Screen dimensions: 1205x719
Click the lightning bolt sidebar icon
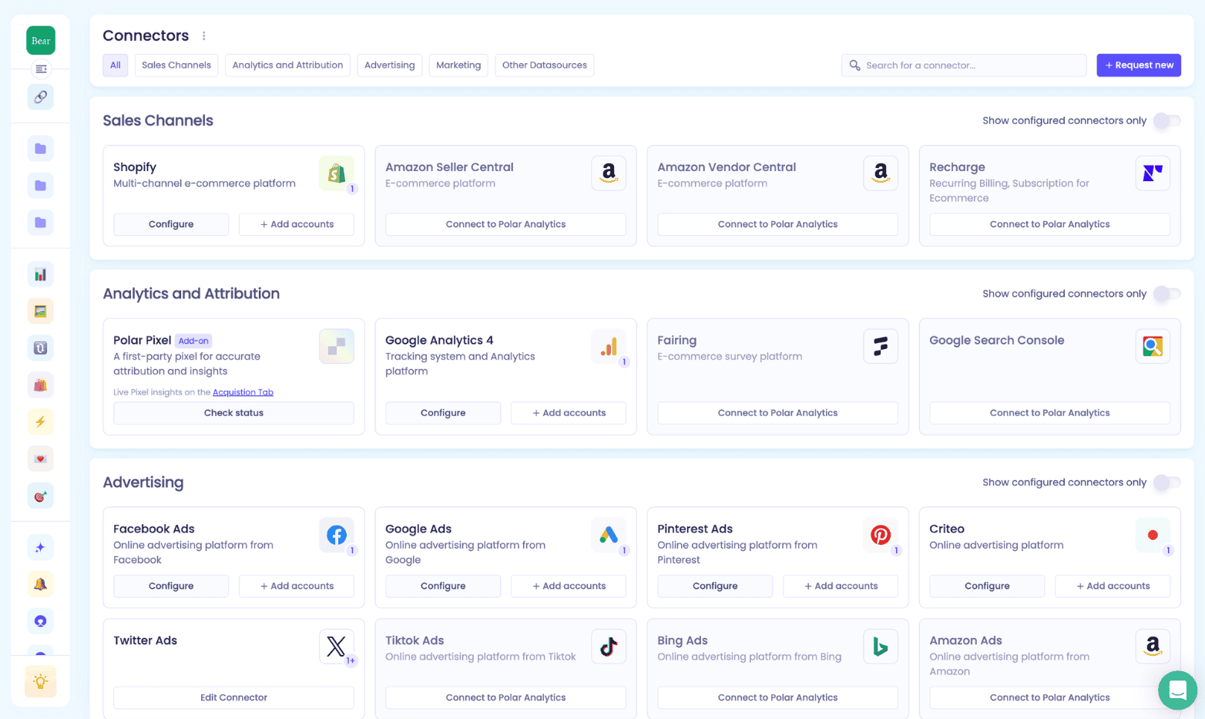[41, 422]
